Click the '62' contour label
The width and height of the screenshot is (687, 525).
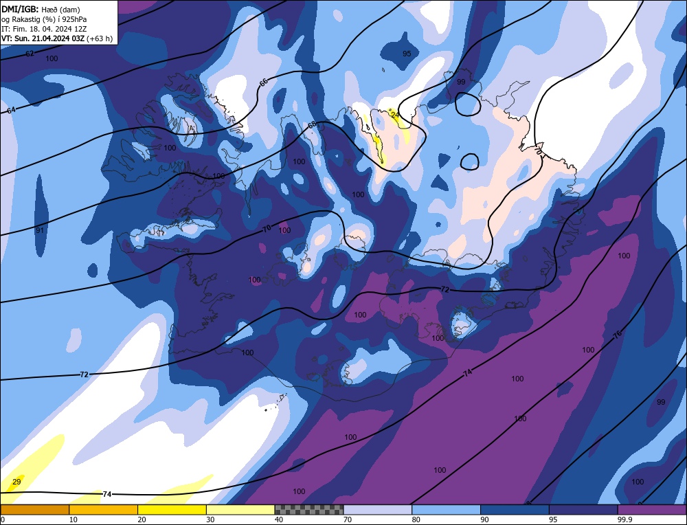point(30,54)
